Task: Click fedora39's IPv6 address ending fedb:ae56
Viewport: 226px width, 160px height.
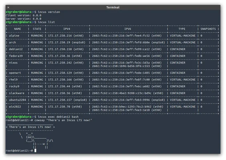Action: 121,56
